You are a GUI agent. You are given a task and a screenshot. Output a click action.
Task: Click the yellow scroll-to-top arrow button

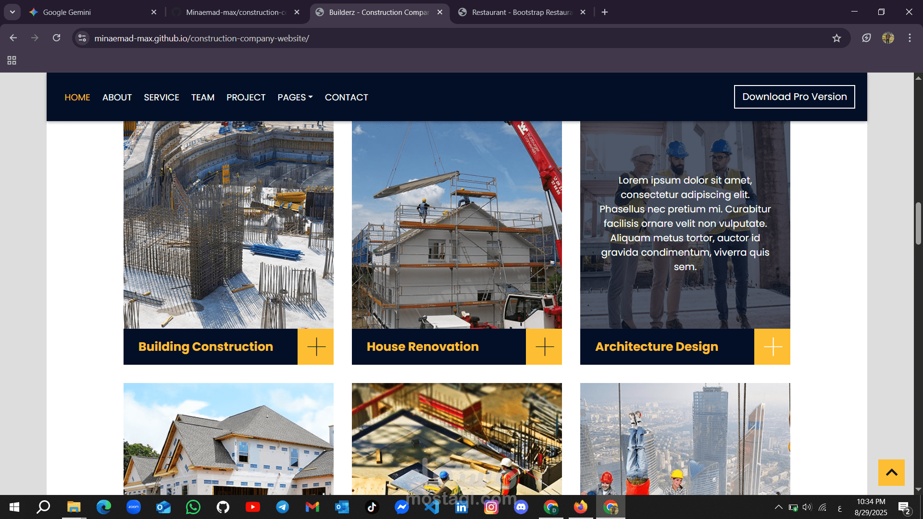pos(891,472)
